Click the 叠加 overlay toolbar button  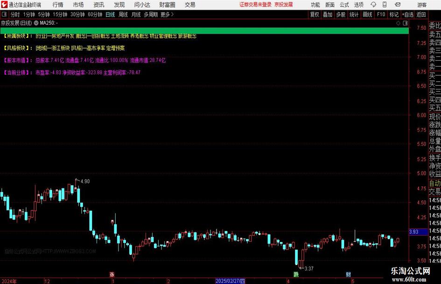[x=328, y=14]
